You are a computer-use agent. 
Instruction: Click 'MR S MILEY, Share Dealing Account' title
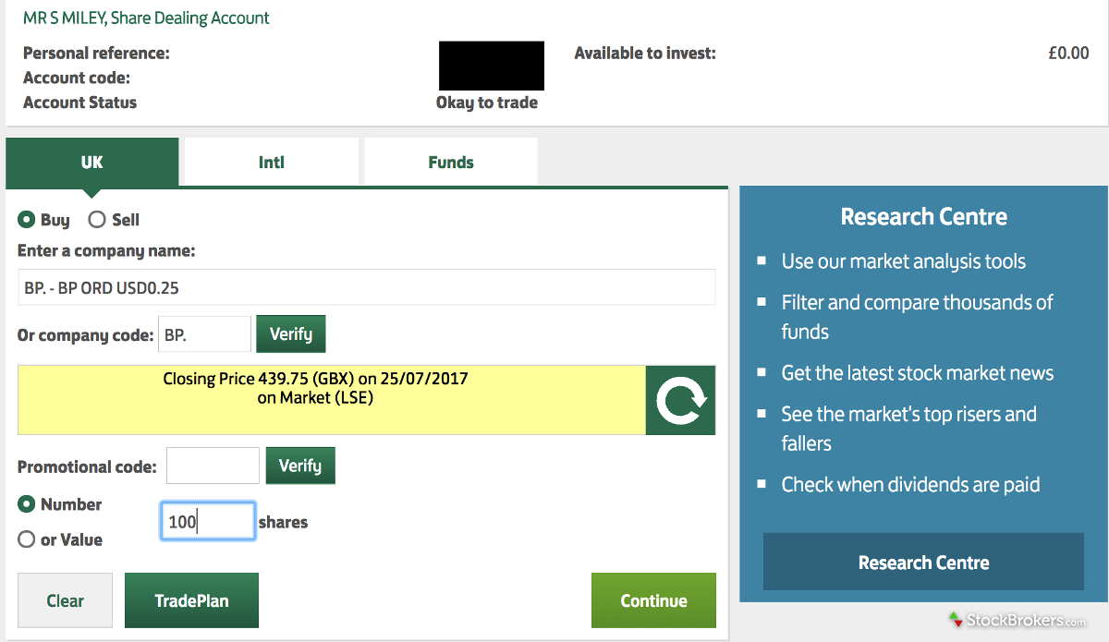(146, 18)
